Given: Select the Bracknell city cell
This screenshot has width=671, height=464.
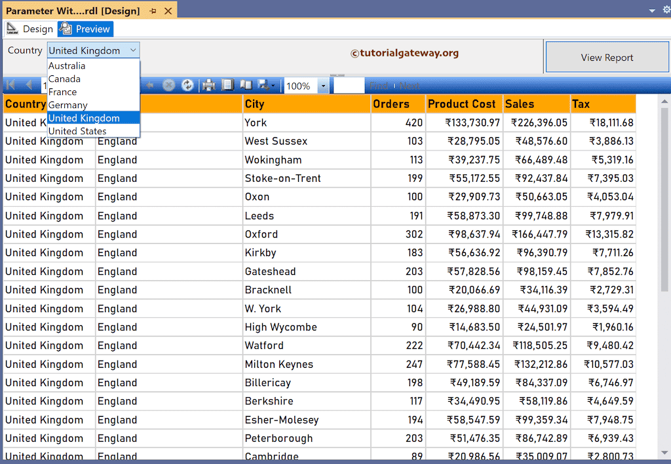Looking at the screenshot, I should coord(307,290).
